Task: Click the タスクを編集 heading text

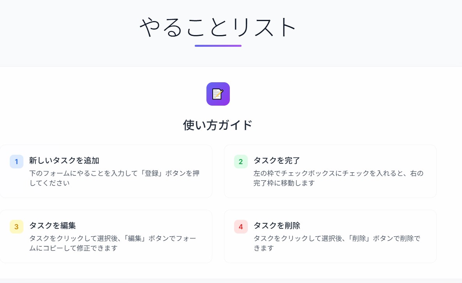Action: click(x=52, y=226)
